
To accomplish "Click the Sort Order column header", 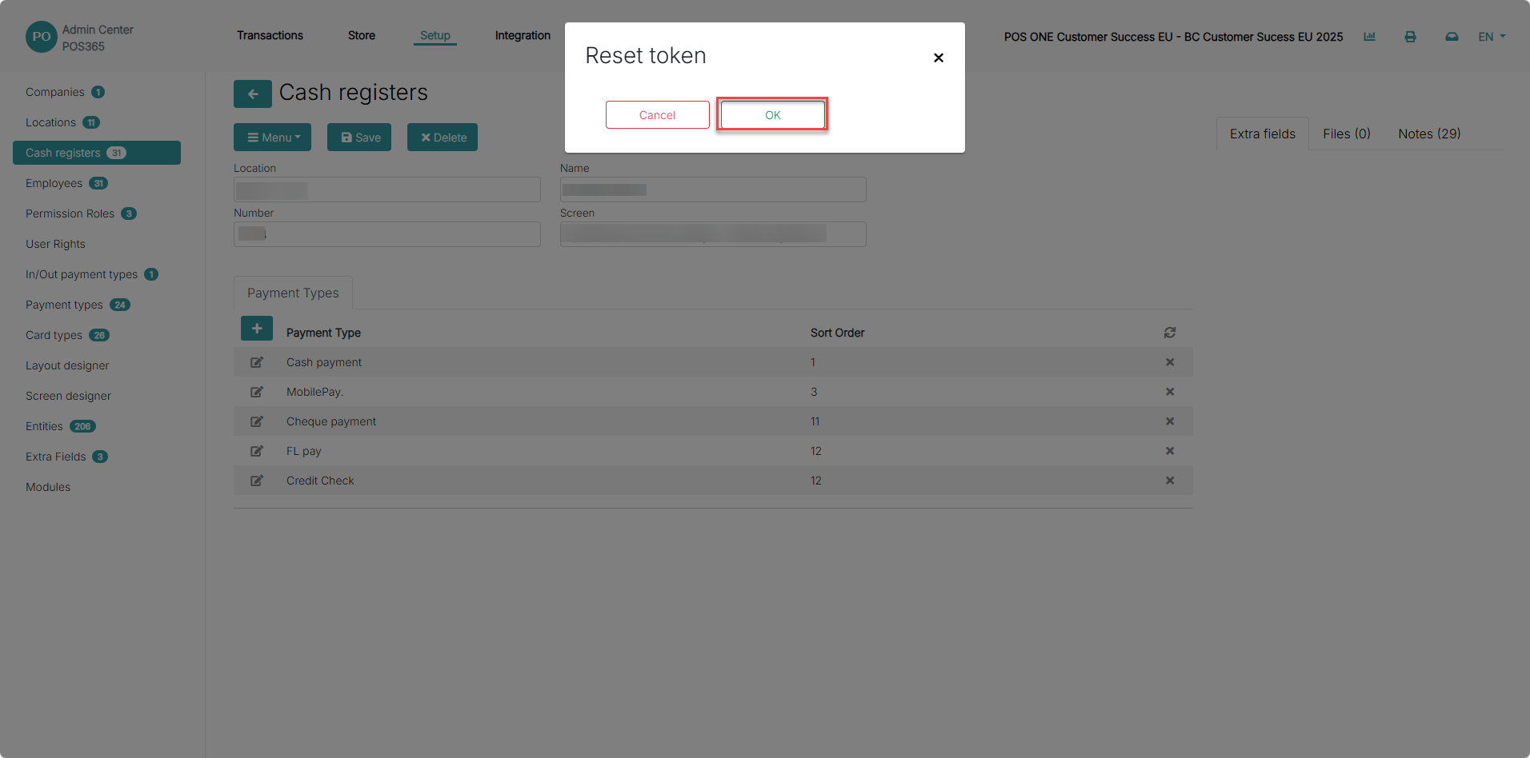I will [837, 333].
